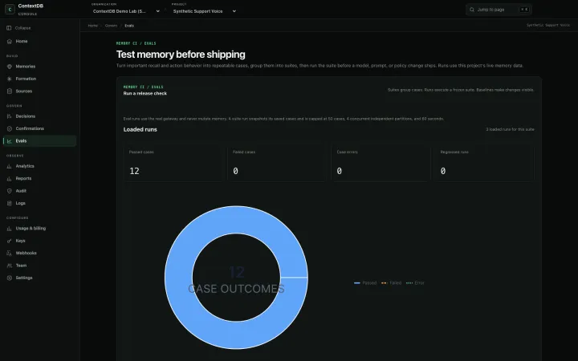Click the Memories icon
Viewport: 578px width, 361px height.
[9, 67]
